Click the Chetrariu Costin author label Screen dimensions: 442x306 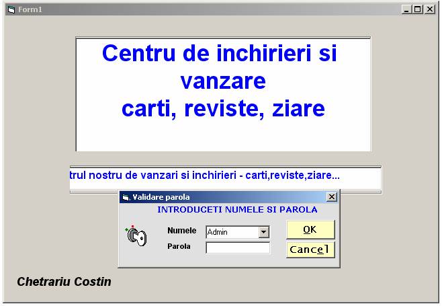64,282
